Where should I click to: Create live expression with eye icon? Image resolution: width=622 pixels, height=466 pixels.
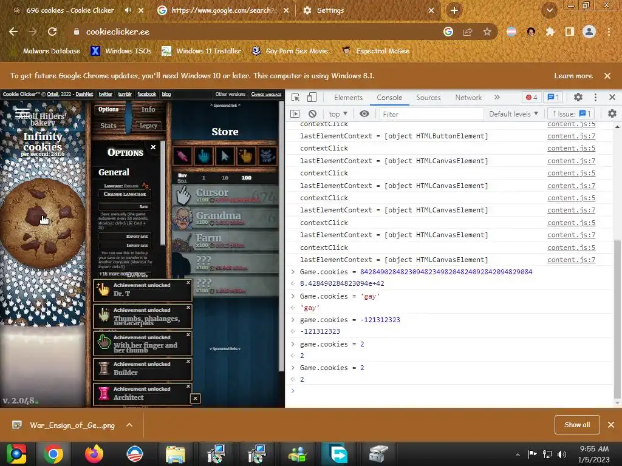364,113
